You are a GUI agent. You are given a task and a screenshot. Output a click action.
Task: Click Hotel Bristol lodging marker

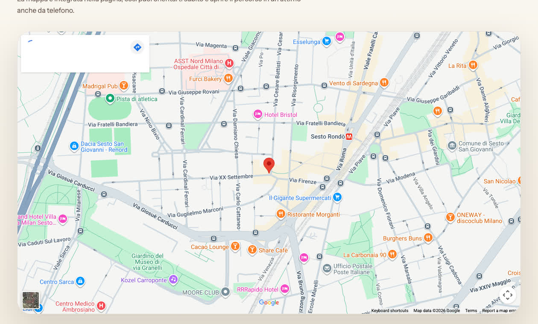[257, 114]
